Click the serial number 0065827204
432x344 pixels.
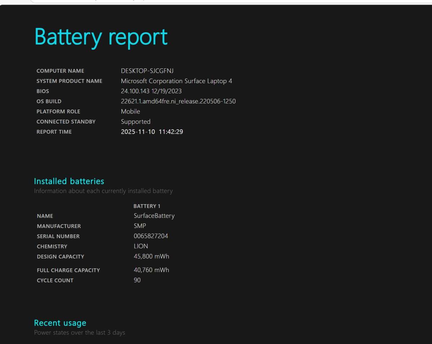coord(150,236)
